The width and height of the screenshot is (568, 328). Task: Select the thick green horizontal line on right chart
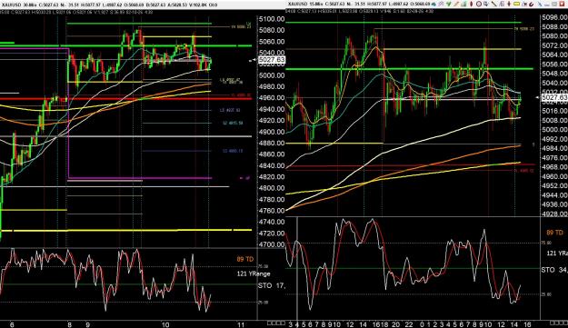click(409, 68)
